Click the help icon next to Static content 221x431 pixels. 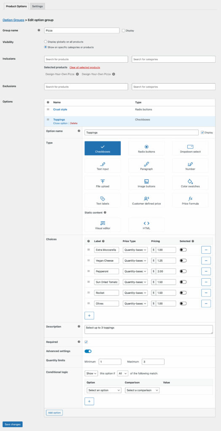coord(105,213)
